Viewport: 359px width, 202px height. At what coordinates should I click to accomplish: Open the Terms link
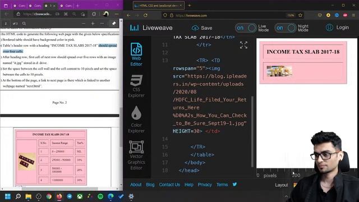click(222, 185)
